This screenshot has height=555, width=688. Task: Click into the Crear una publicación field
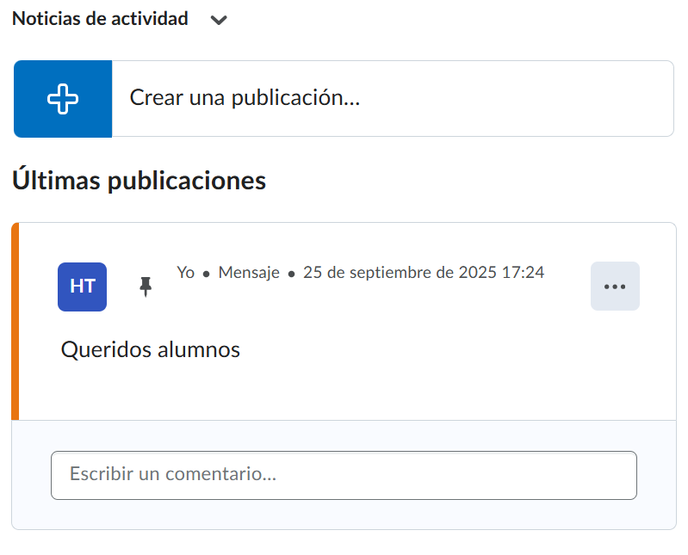pyautogui.click(x=392, y=99)
